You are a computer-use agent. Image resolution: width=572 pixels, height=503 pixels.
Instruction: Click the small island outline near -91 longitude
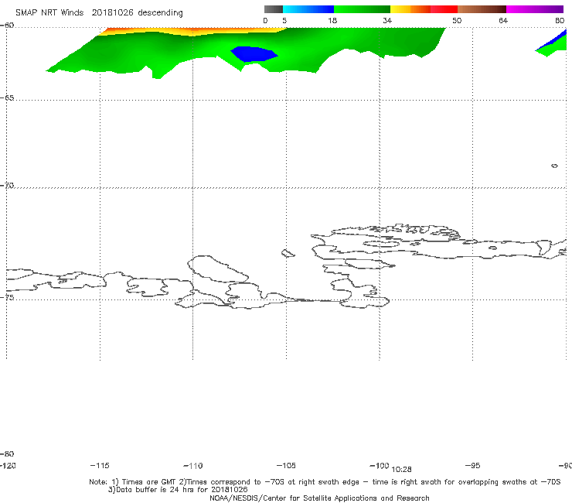click(554, 166)
